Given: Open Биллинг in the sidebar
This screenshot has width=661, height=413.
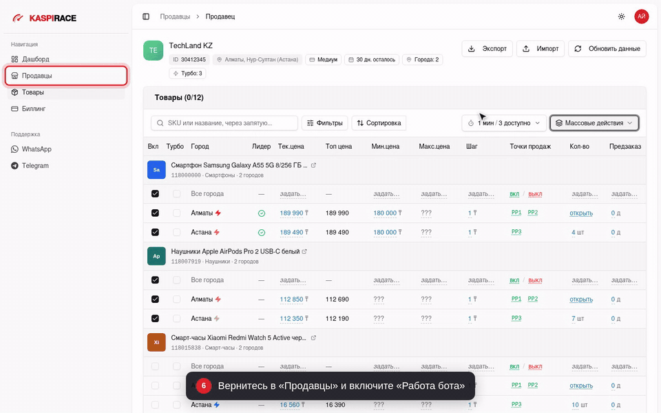Looking at the screenshot, I should 66,109.
